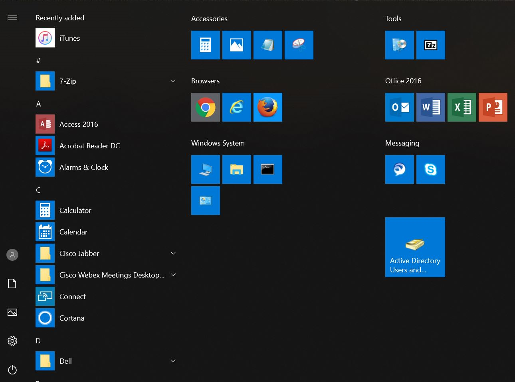Open Documents from the left rail
Viewport: 515px width, 382px height.
coord(12,284)
